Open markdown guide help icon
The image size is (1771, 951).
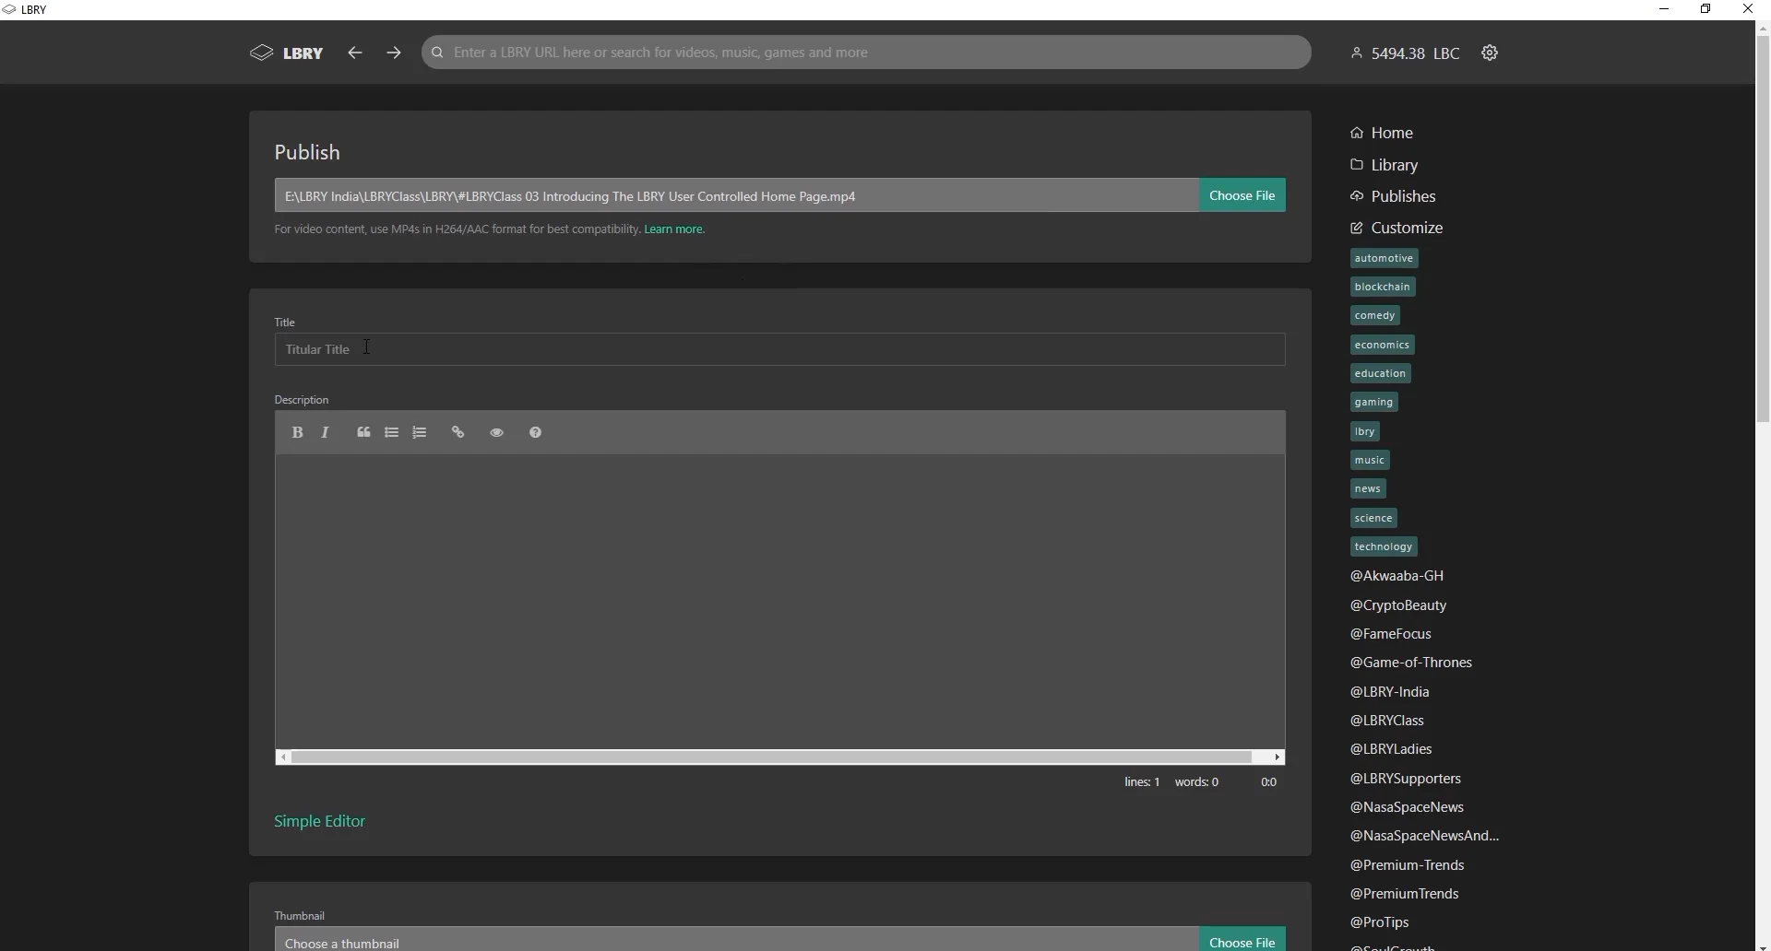pyautogui.click(x=535, y=432)
